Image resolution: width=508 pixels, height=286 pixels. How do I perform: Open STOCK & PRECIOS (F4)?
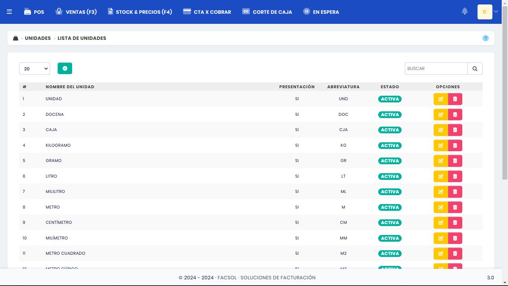(x=140, y=12)
